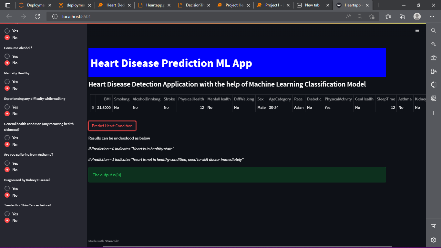Image resolution: width=441 pixels, height=248 pixels.
Task: Click the SleepTime column header
Action: pyautogui.click(x=386, y=99)
